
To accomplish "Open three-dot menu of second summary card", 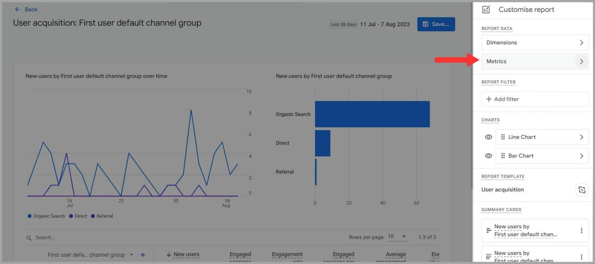I will tap(581, 257).
